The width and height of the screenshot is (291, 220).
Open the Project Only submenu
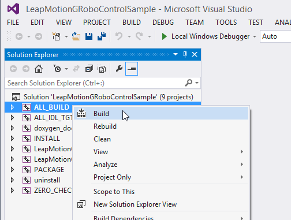click(161, 177)
